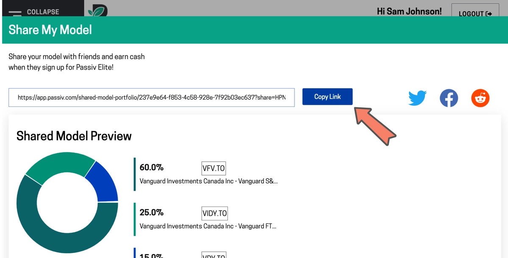Click COLLAPSE sidebar label
Screen dimensions: 508x258
pyautogui.click(x=43, y=12)
